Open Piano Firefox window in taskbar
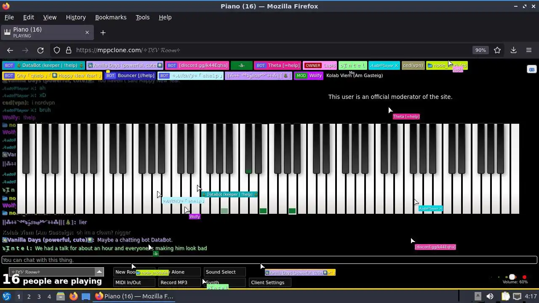The width and height of the screenshot is (539, 303). tap(134, 296)
